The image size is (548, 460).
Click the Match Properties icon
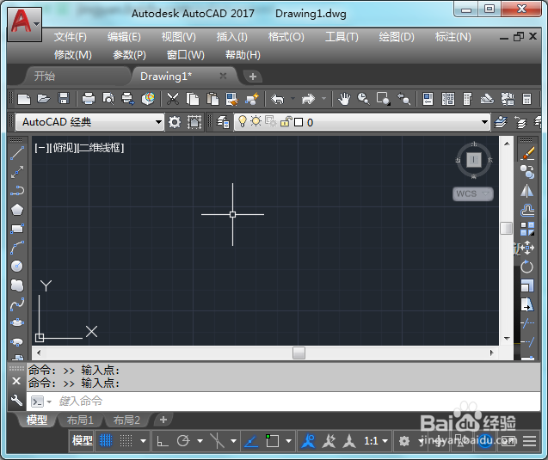coord(232,99)
